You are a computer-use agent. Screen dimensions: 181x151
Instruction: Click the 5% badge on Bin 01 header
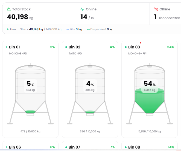click(x=52, y=47)
